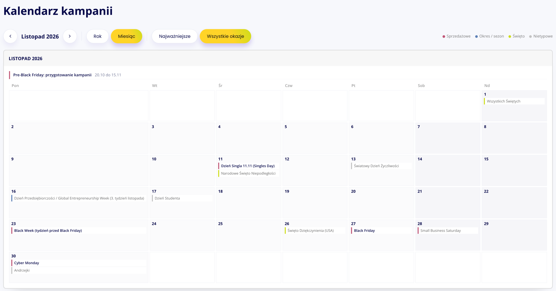Image resolution: width=556 pixels, height=291 pixels.
Task: Show Wszystkie okazje filter
Action: coord(225,36)
